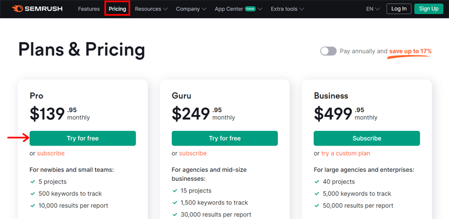Click the 'new' badge on App Center
Image resolution: width=449 pixels, height=219 pixels.
point(250,9)
